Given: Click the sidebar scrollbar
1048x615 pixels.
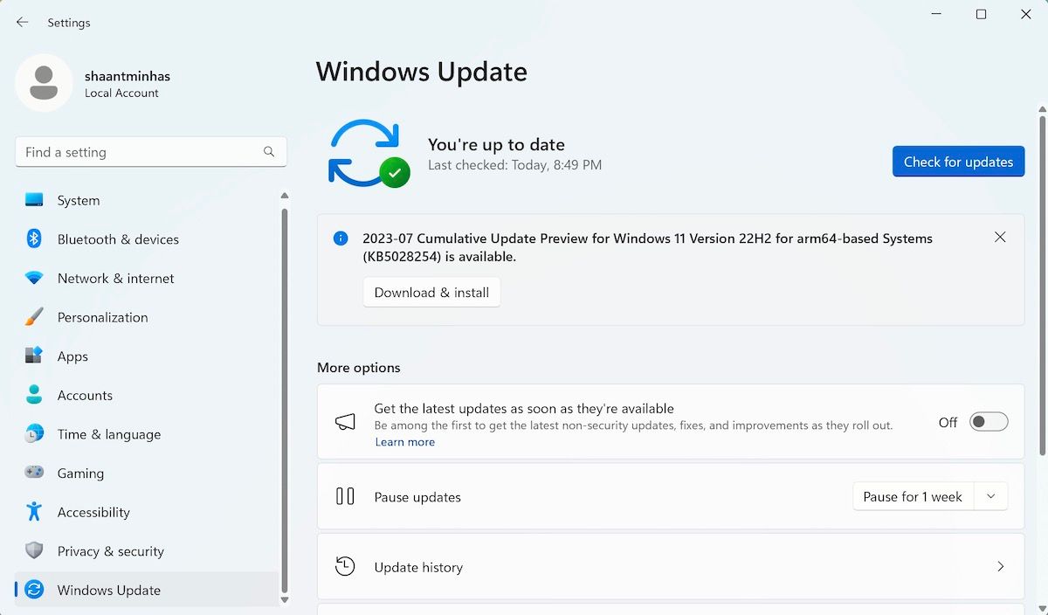Looking at the screenshot, I should [285, 393].
